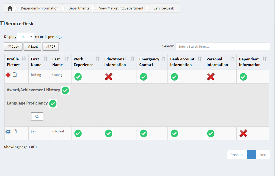Export table using Excel button
Screen dimensions: 275x176
(x=32, y=47)
